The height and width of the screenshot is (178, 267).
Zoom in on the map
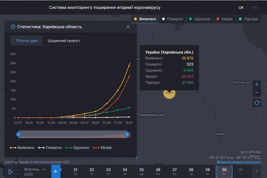[257, 84]
